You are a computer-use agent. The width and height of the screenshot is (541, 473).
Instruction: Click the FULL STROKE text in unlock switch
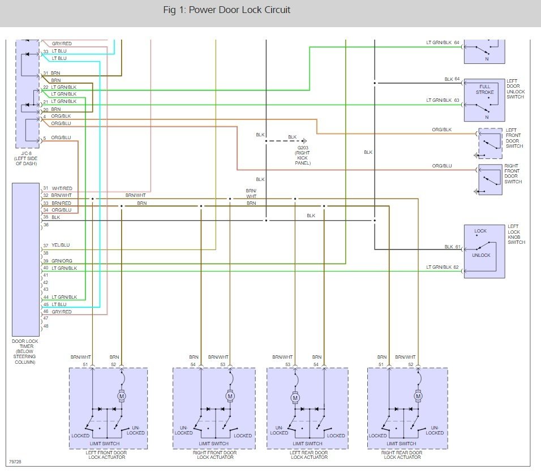tap(485, 89)
